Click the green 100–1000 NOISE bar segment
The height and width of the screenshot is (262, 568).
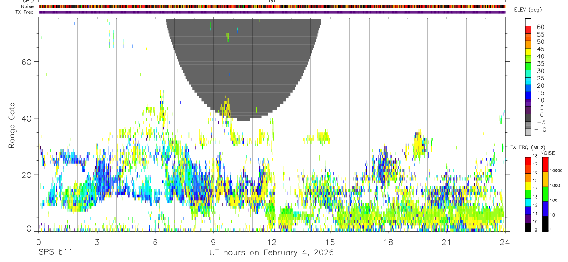click(545, 194)
